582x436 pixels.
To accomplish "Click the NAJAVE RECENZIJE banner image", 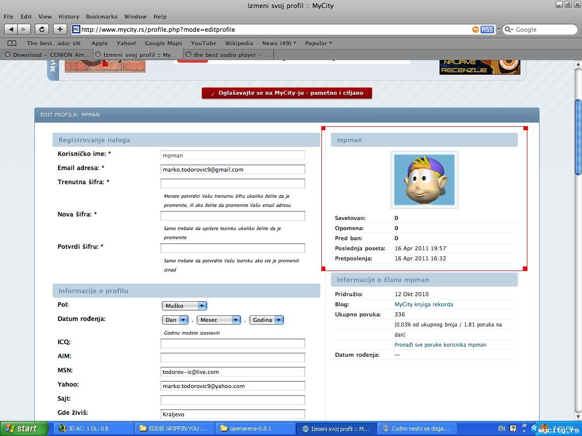I will click(x=479, y=67).
